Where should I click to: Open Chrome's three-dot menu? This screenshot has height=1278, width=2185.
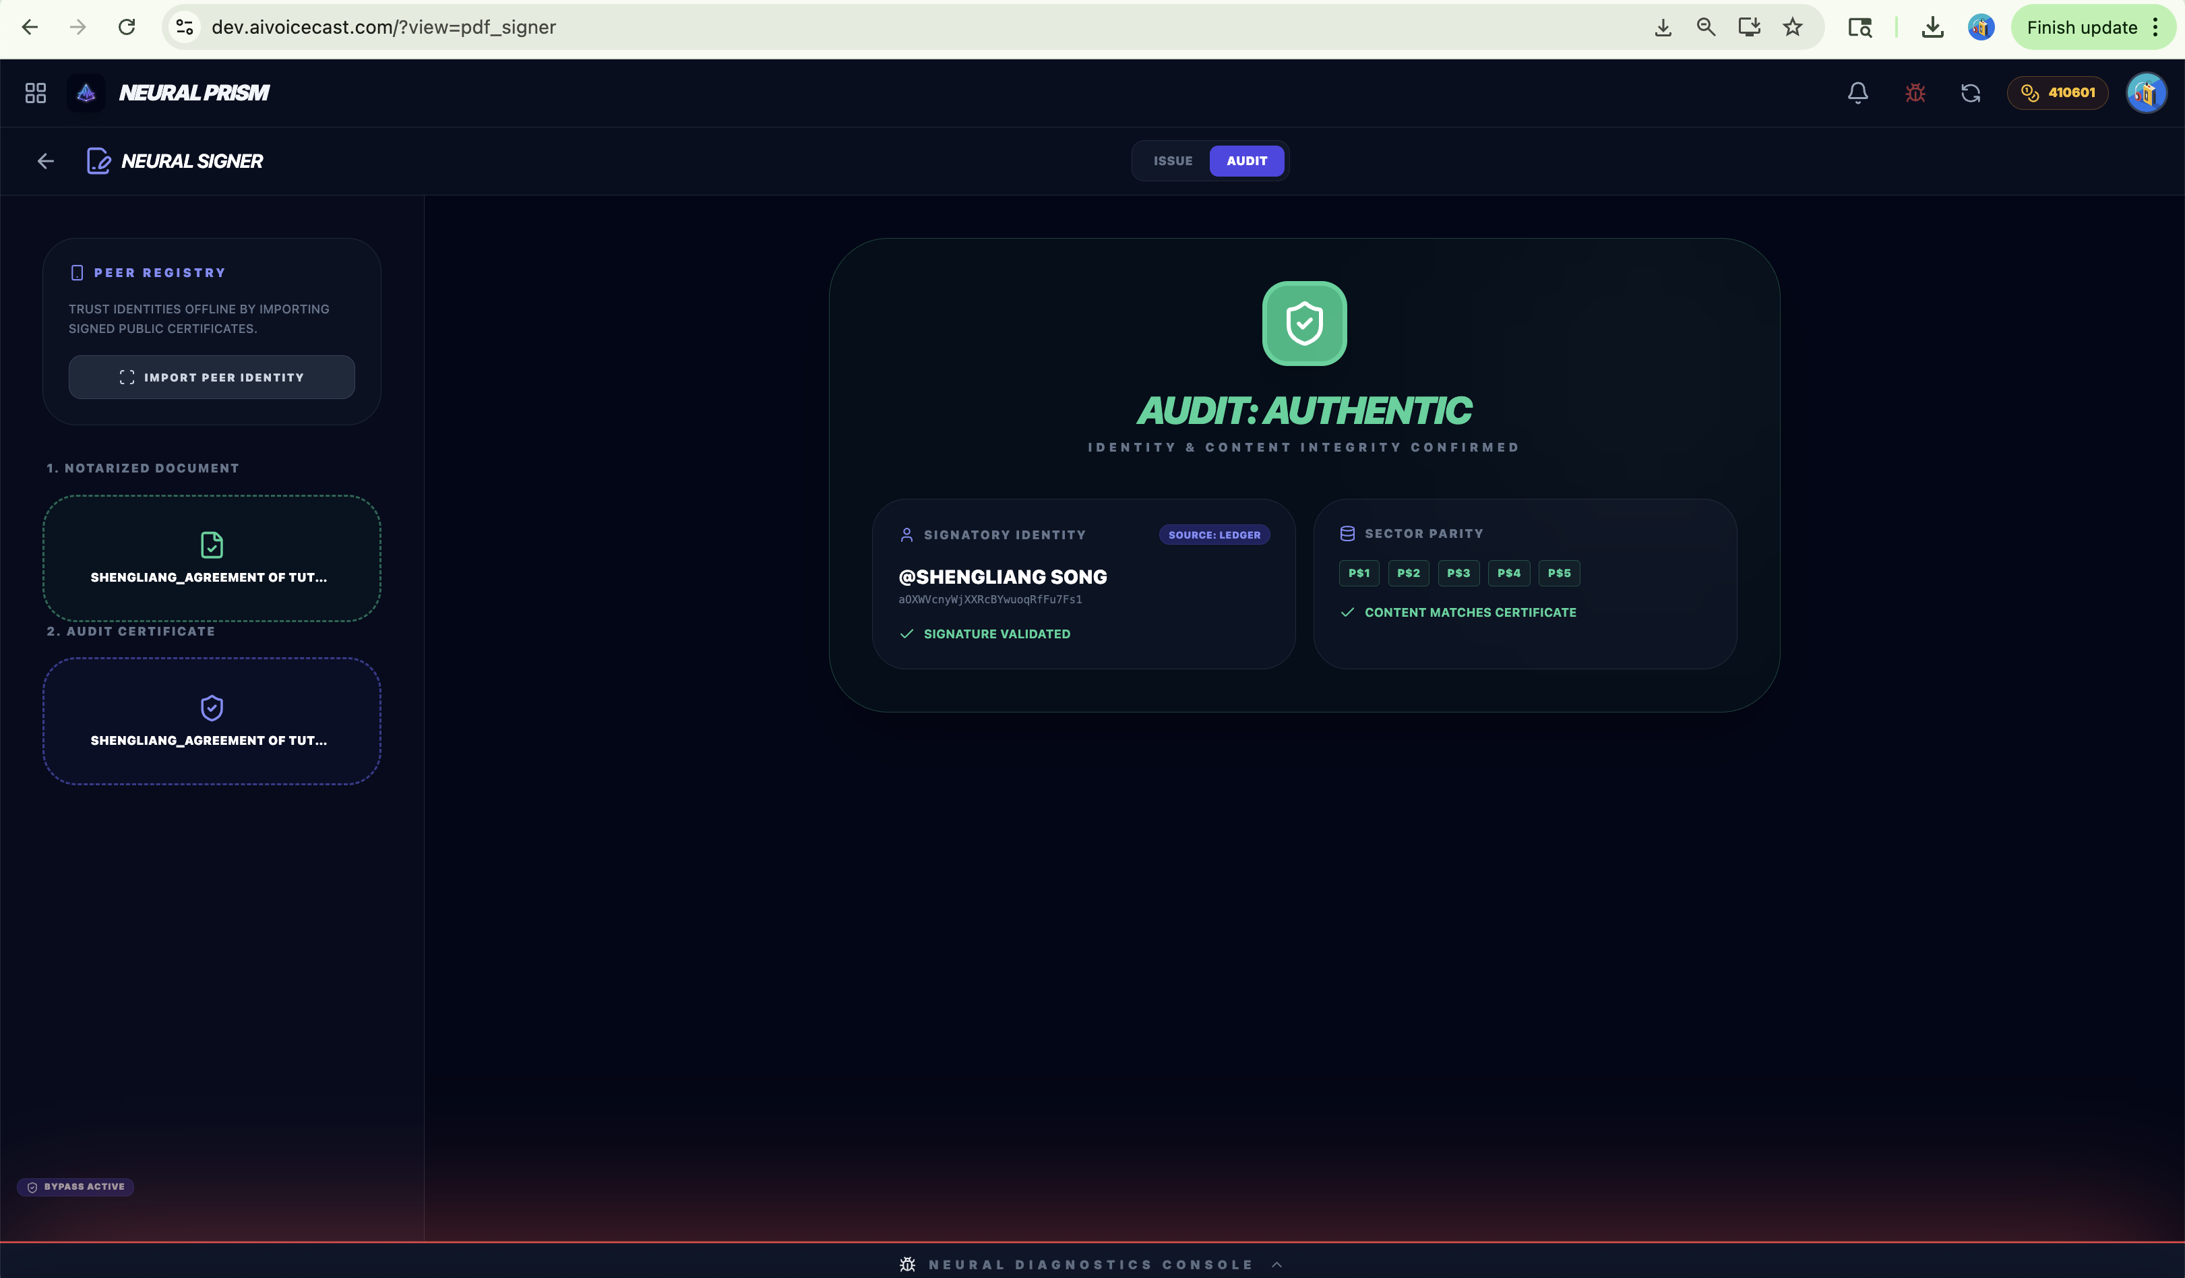tap(2155, 28)
